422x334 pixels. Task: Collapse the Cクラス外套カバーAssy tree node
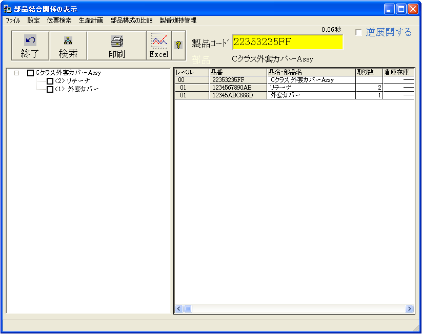16,73
